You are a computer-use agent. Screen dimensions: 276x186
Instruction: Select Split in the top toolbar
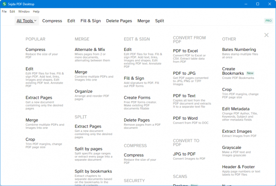pyautogui.click(x=159, y=21)
